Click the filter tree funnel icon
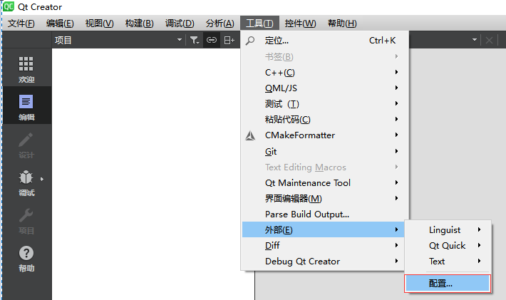 [195, 40]
